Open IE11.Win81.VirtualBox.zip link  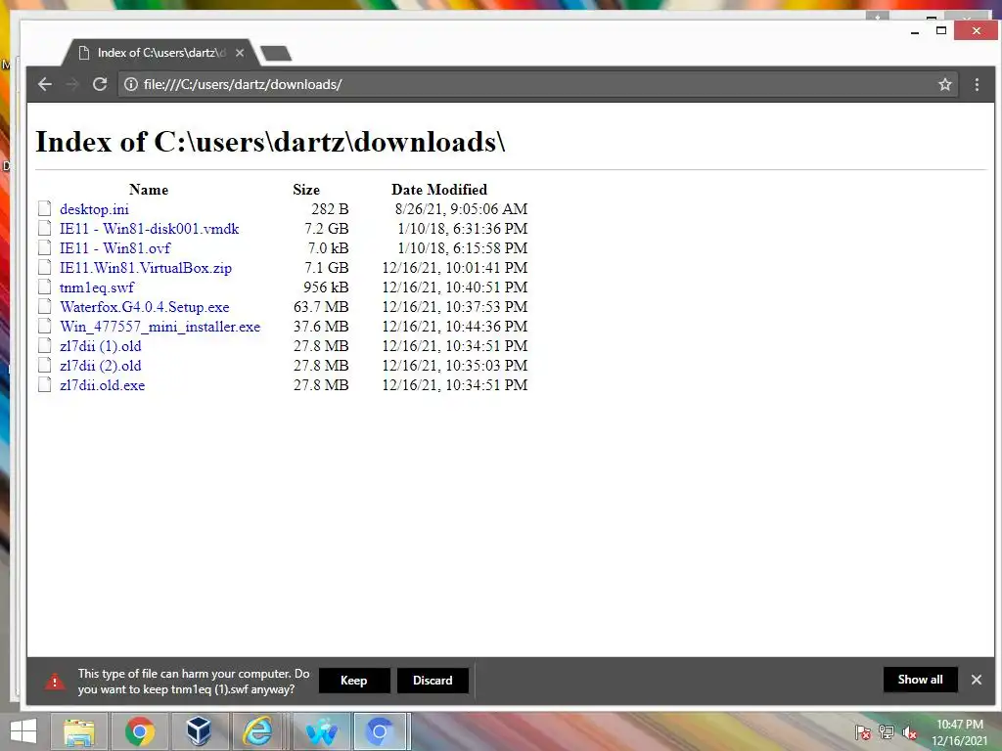(x=146, y=268)
